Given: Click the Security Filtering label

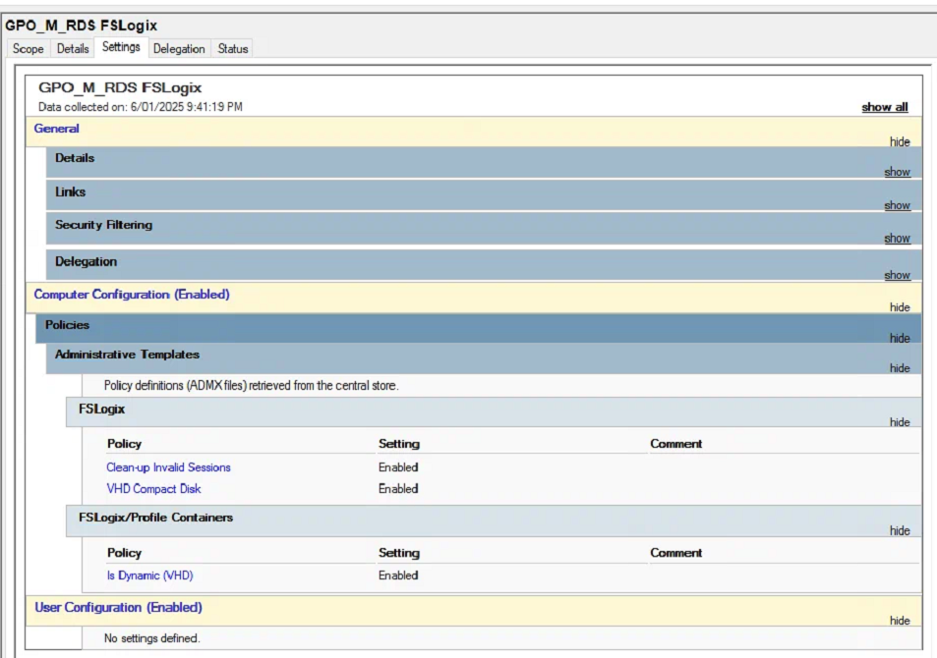Looking at the screenshot, I should pyautogui.click(x=103, y=225).
